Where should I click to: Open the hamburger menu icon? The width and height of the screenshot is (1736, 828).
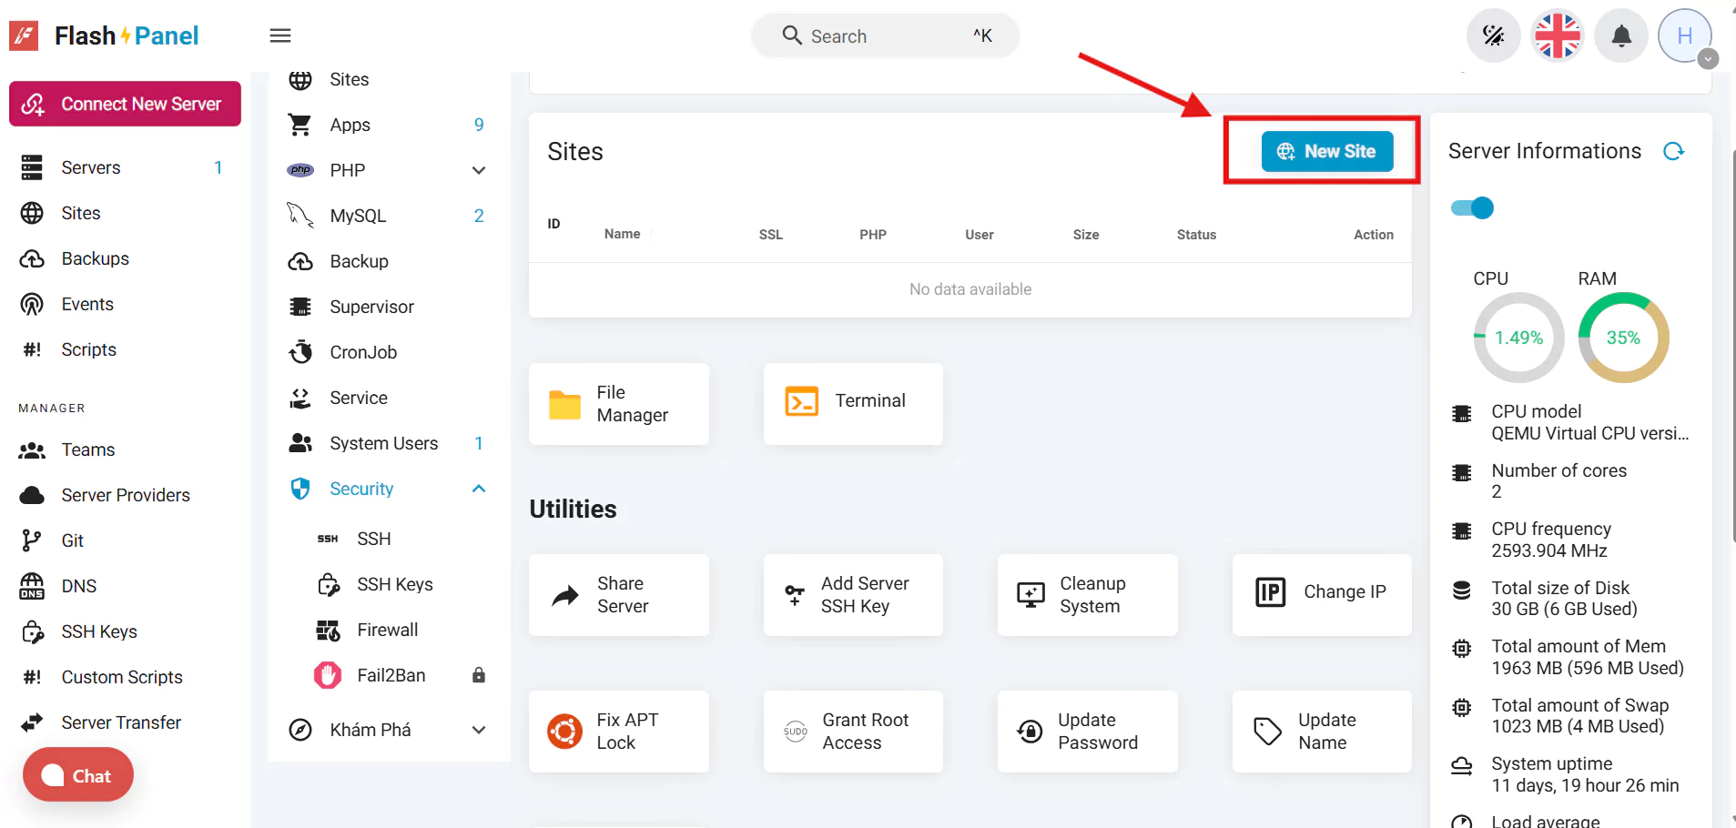click(280, 35)
